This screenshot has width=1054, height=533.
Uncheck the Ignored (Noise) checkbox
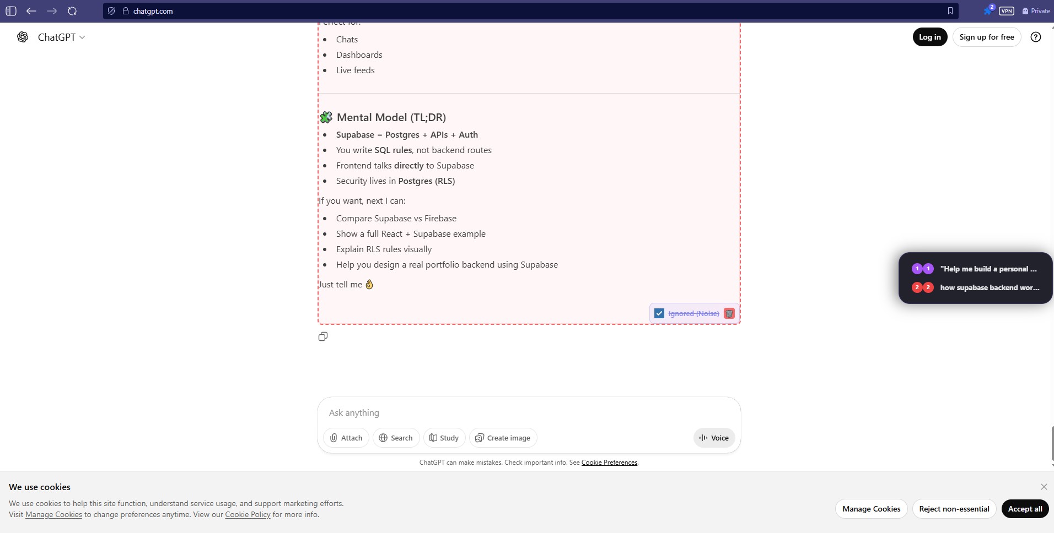(659, 313)
